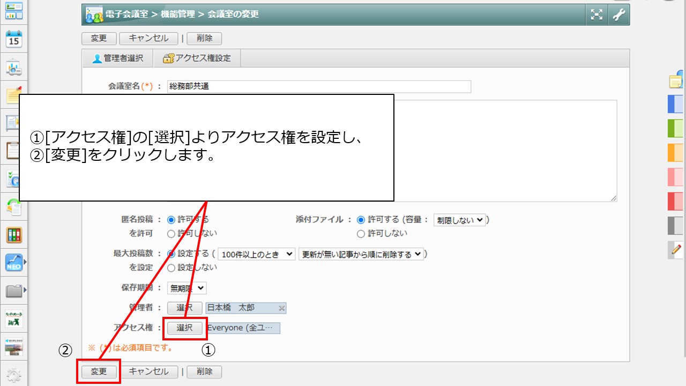The height and width of the screenshot is (386, 686).
Task: Open the 100件以上のとき dropdown
Action: click(257, 254)
